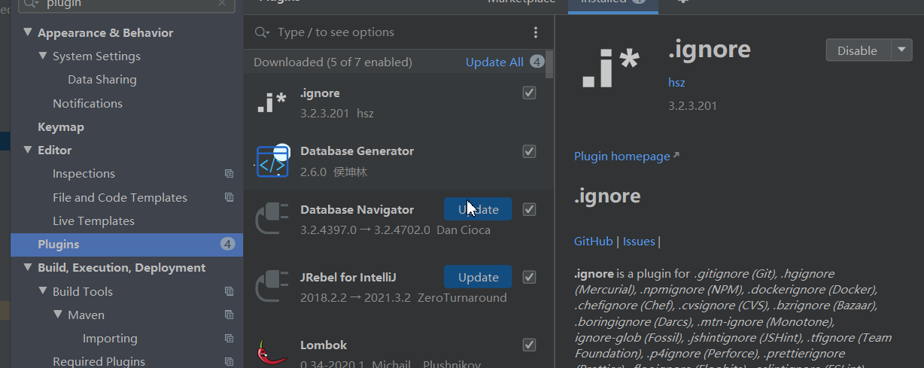Click the JRebel for IntelliJ plug icon
The image size is (924, 368).
click(x=272, y=287)
